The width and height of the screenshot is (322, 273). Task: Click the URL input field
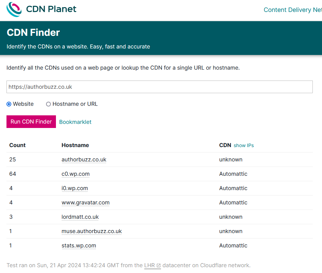pos(160,87)
